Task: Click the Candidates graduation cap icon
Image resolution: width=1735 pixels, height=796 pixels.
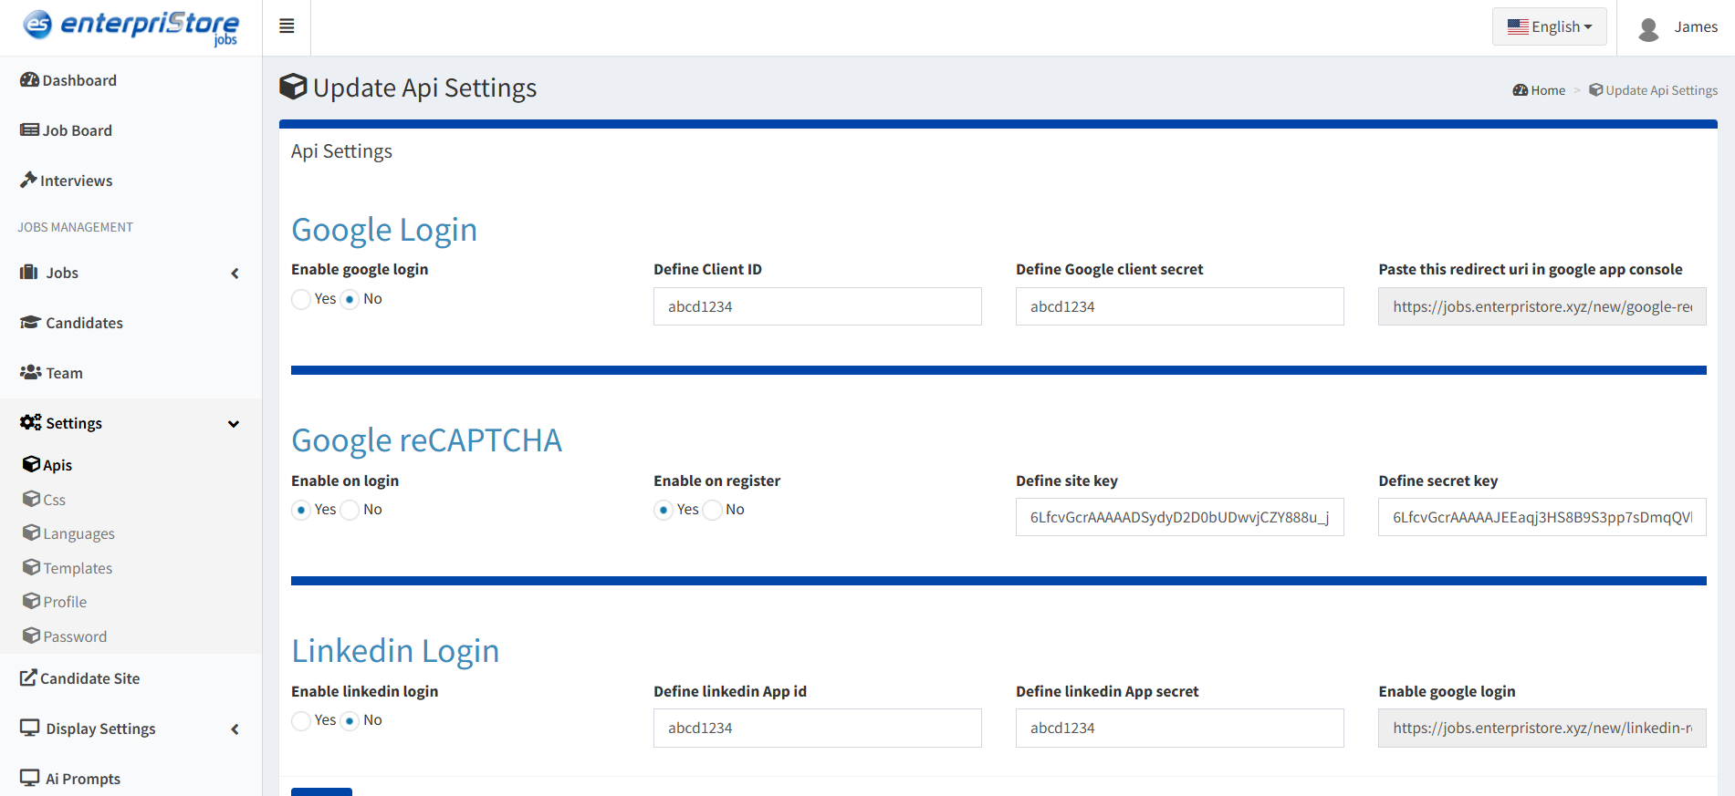Action: [30, 323]
